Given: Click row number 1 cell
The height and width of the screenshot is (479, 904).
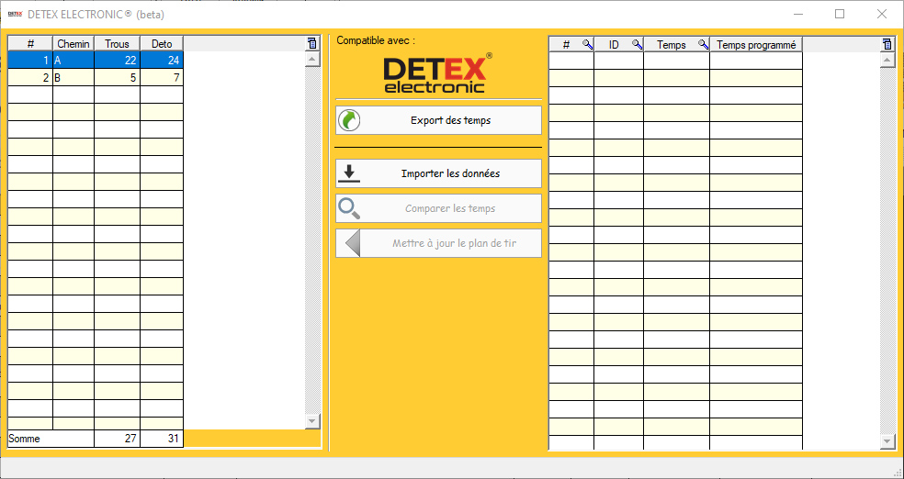Looking at the screenshot, I should coord(30,60).
